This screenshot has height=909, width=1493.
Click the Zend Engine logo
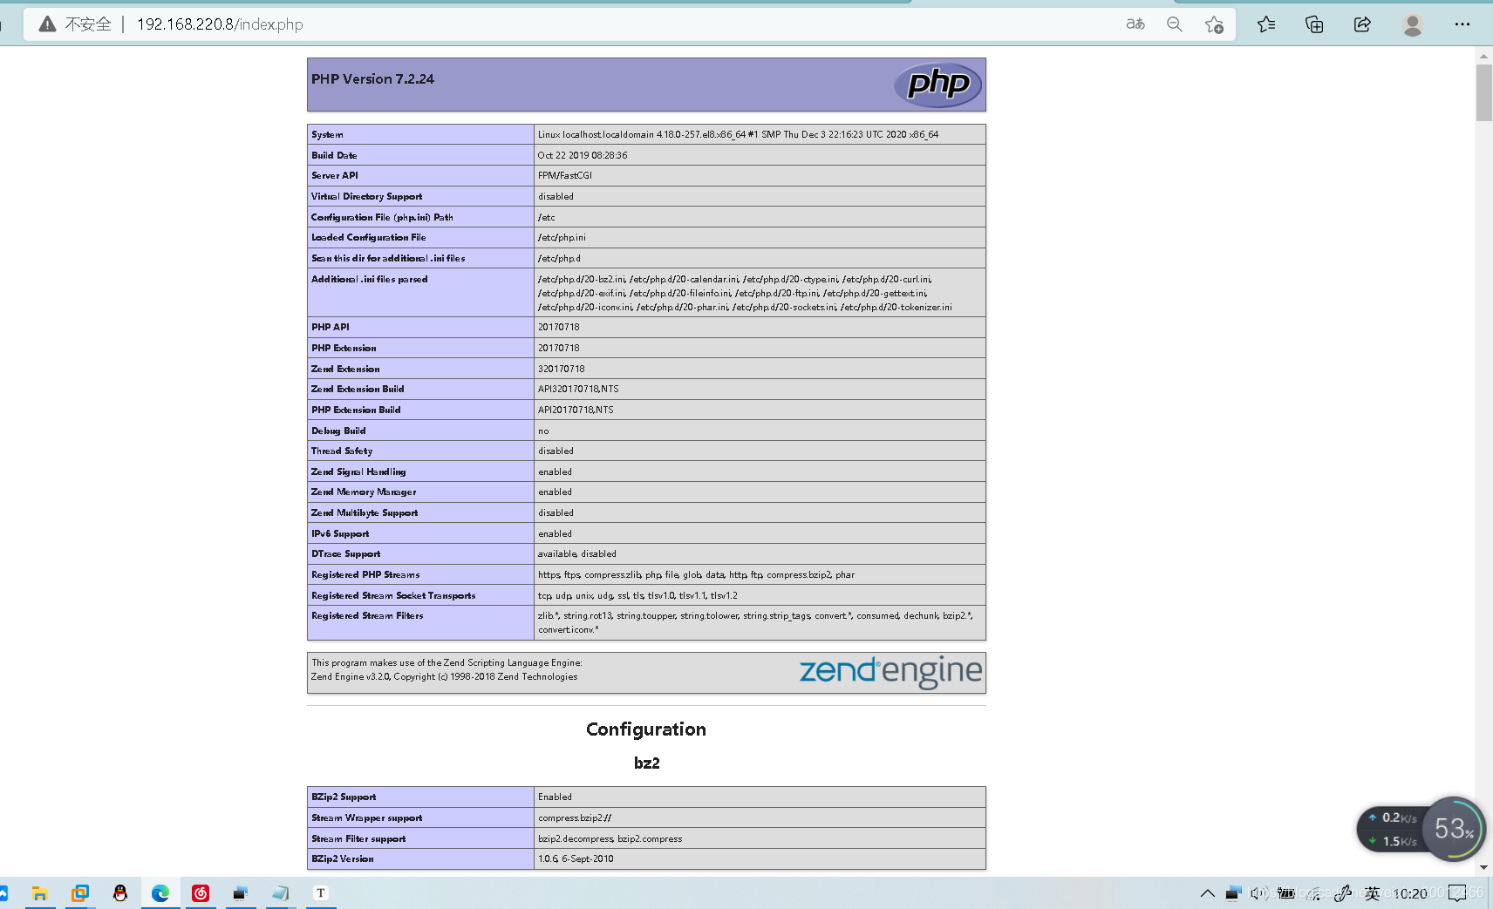pos(890,671)
